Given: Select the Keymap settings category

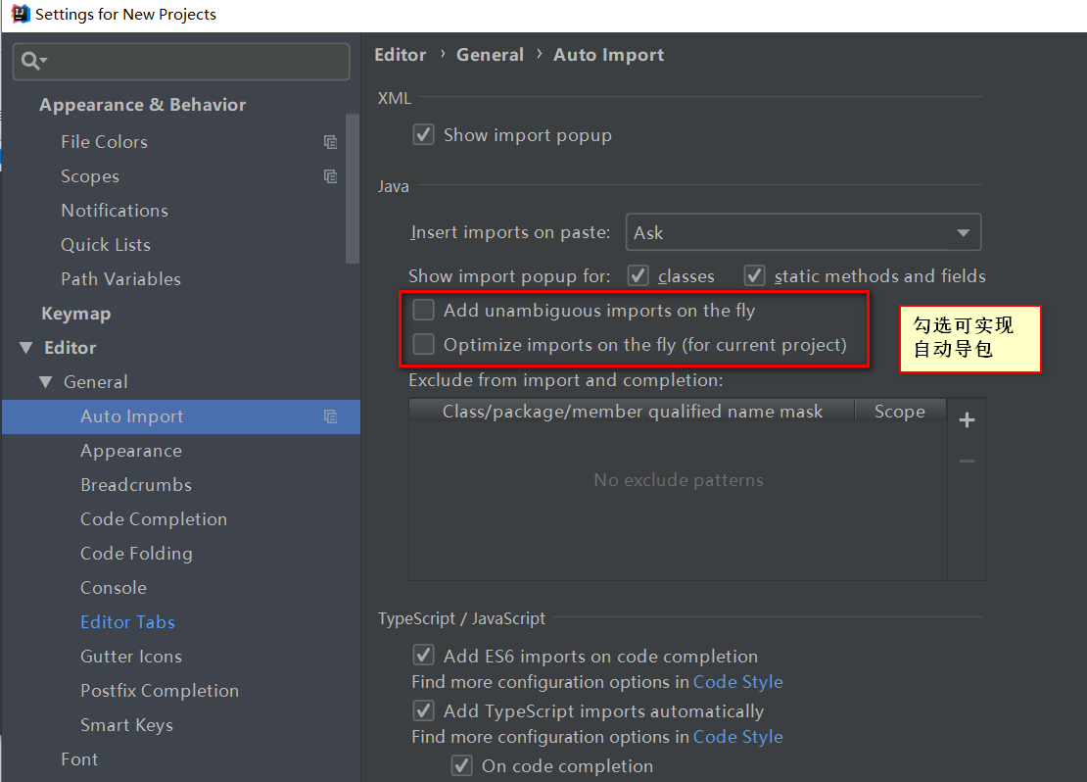Looking at the screenshot, I should [75, 314].
